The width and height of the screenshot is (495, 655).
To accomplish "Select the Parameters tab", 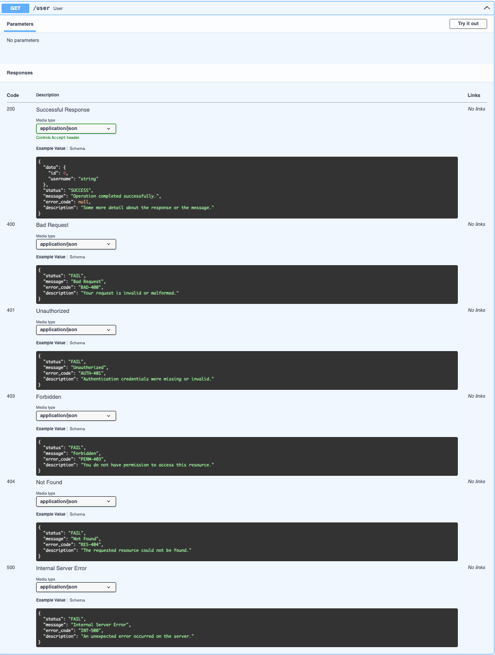I will [x=20, y=24].
